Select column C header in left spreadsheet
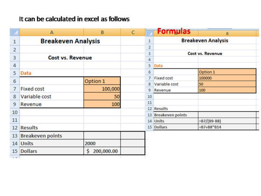This screenshot has height=196, width=261. pyautogui.click(x=133, y=32)
